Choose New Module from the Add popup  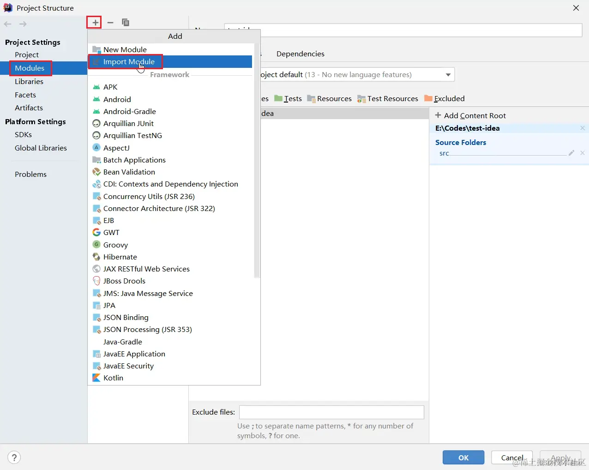(x=170, y=49)
